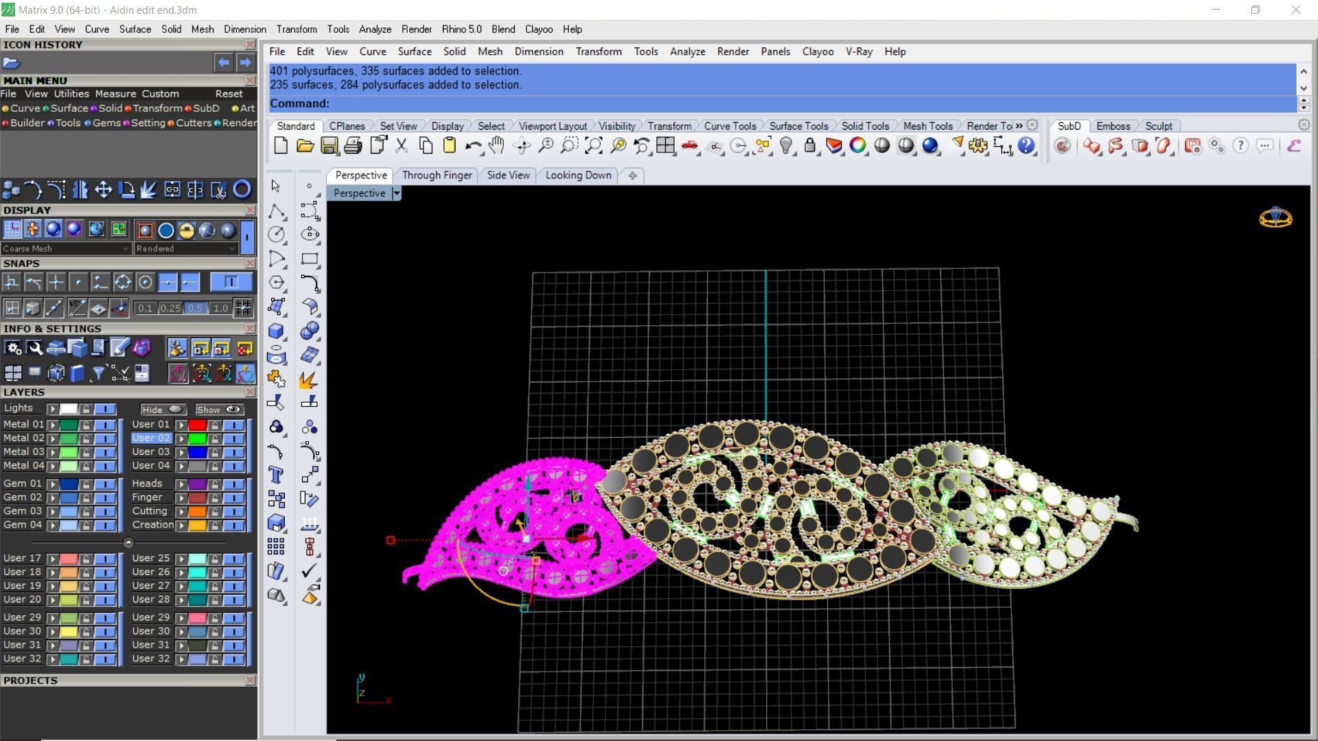Expand the Lights layer arrow
The width and height of the screenshot is (1318, 741).
coord(53,409)
